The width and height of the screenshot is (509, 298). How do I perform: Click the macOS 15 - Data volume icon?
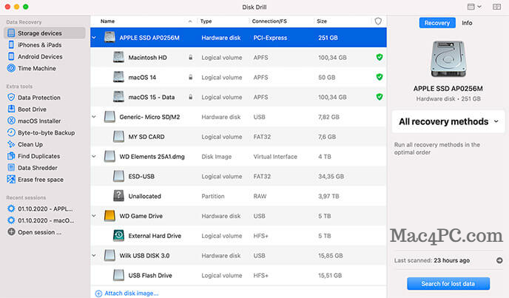click(118, 97)
